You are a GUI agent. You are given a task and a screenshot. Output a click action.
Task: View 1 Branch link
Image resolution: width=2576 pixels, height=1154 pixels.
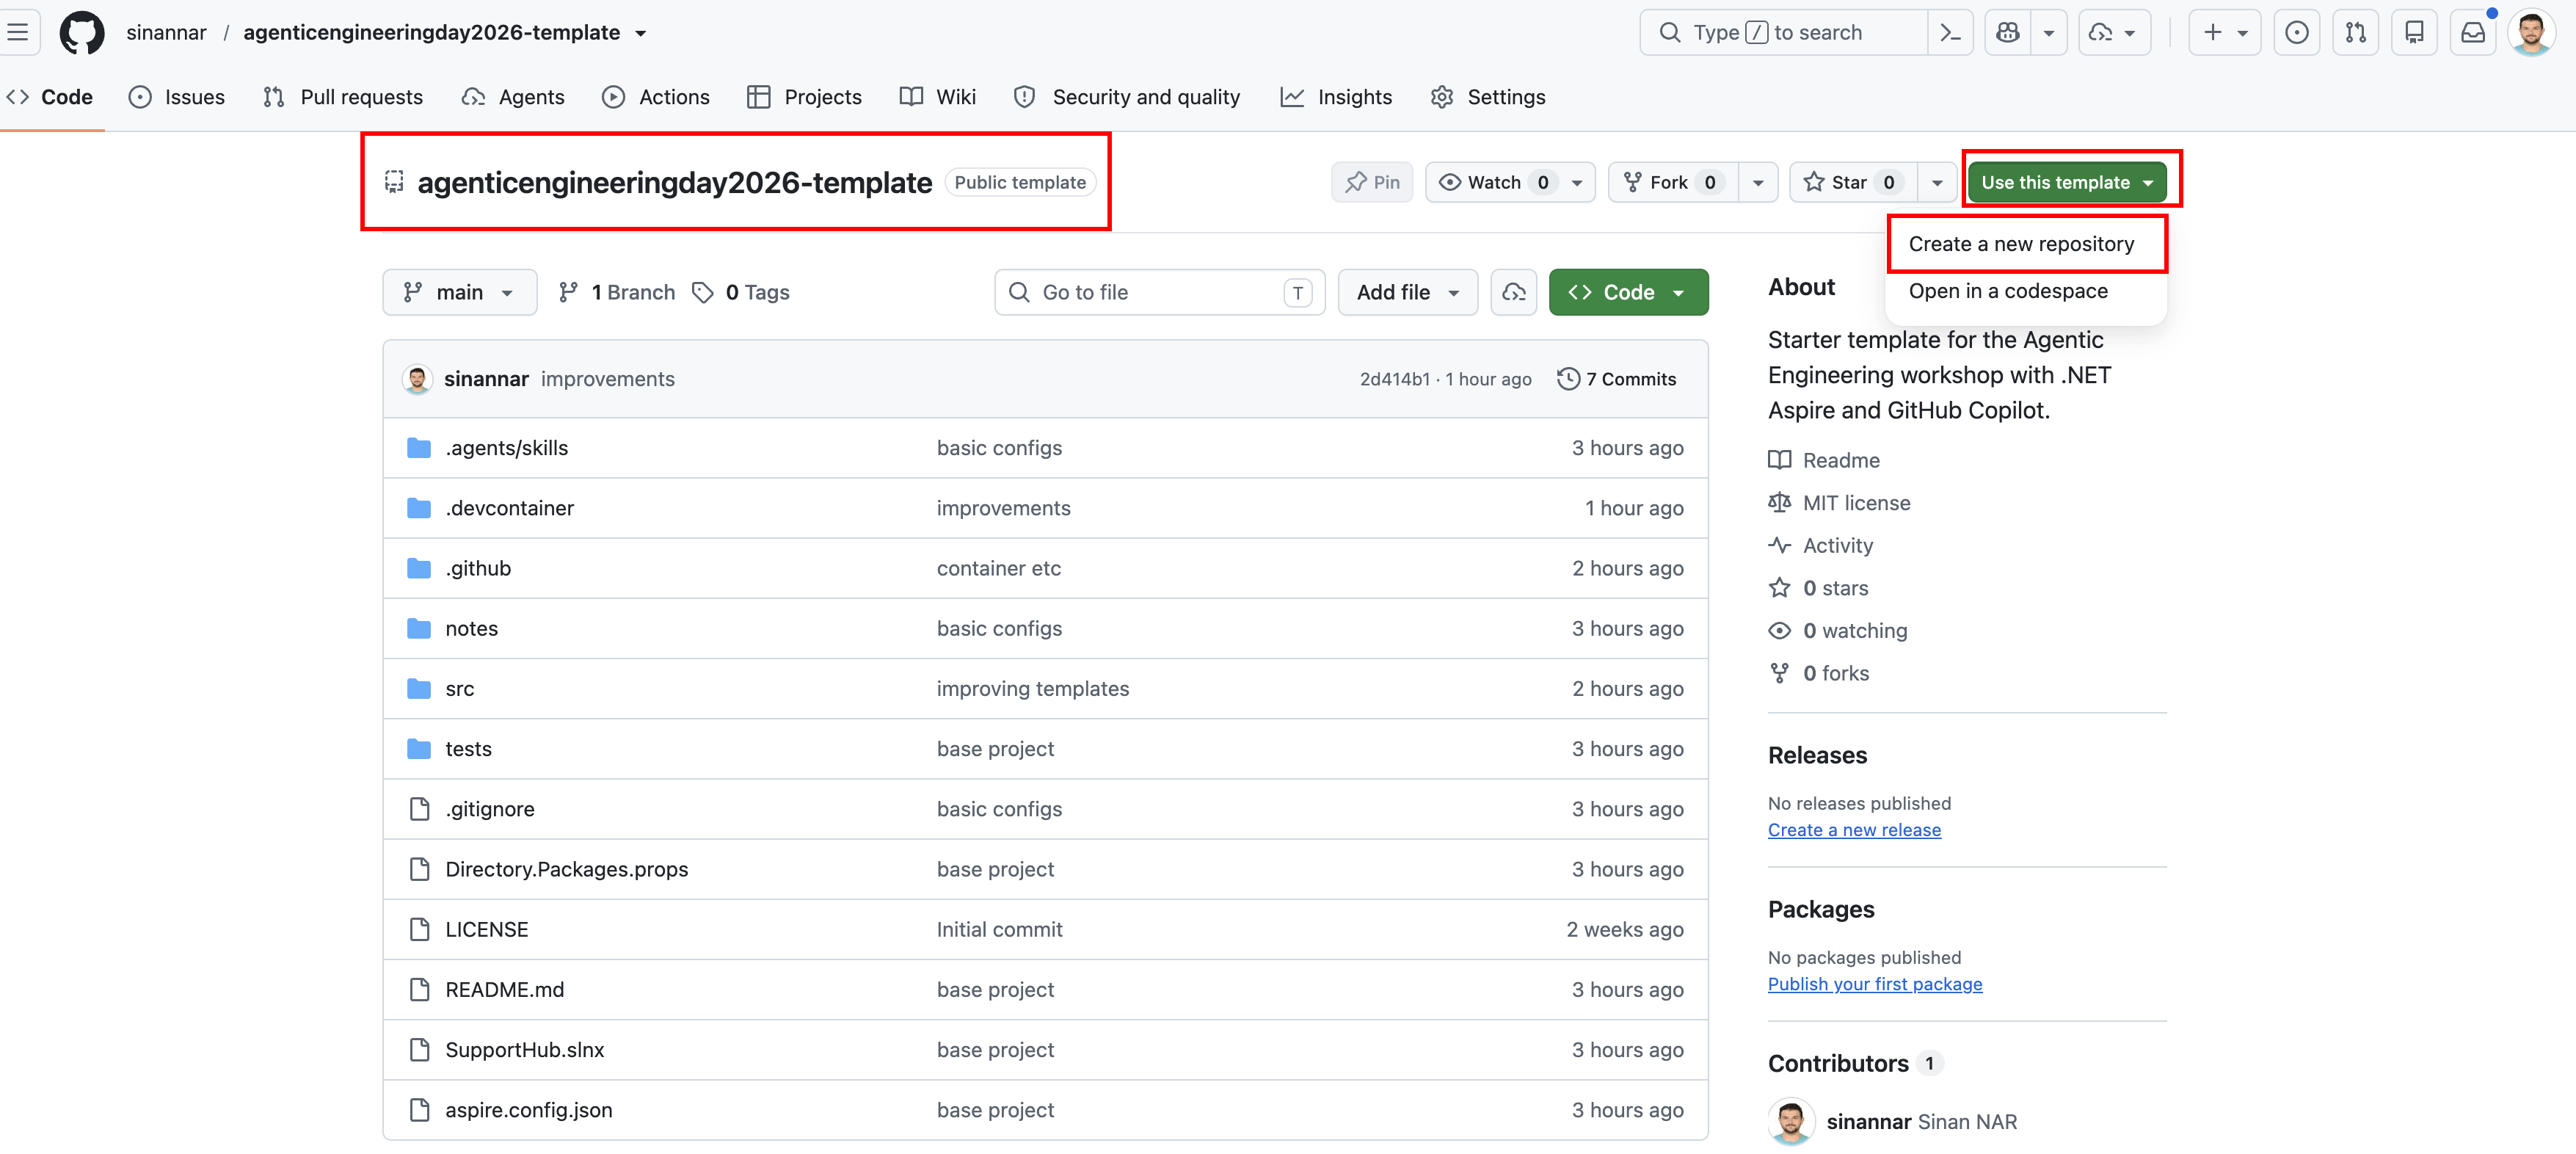click(x=617, y=292)
